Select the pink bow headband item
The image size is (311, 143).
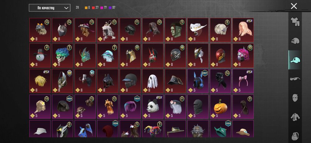(243, 81)
